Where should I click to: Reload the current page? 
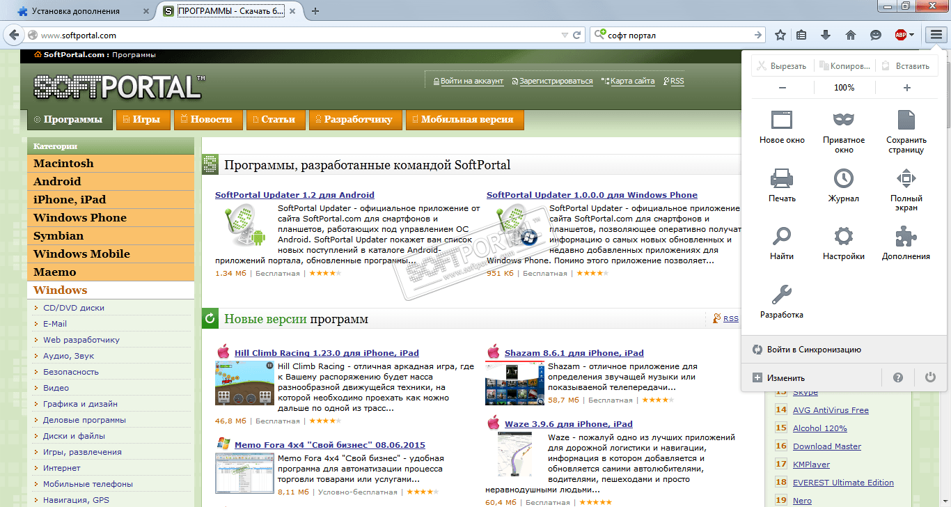[577, 35]
